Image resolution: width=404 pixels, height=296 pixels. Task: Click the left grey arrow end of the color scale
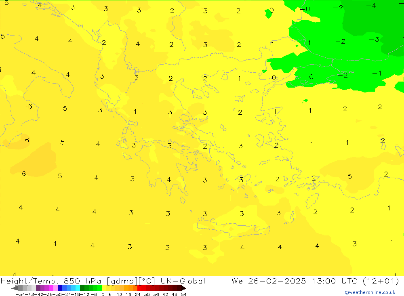15,288
